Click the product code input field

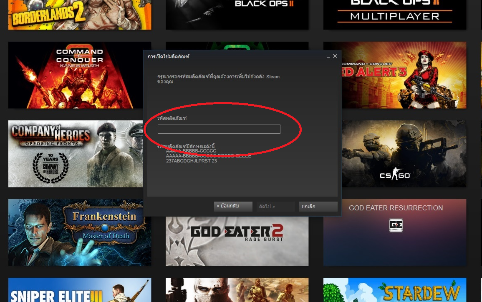click(x=219, y=129)
